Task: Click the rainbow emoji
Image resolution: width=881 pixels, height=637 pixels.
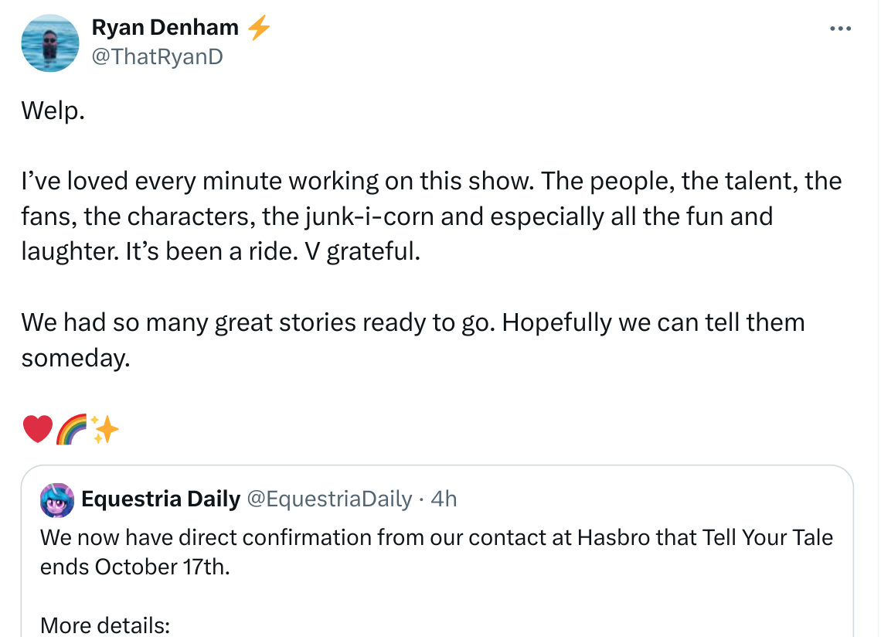Action: 72,429
